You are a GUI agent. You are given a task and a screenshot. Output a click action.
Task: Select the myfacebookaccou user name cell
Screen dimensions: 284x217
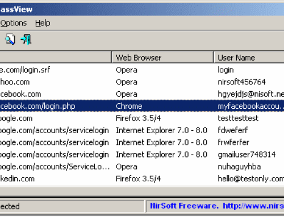251,106
